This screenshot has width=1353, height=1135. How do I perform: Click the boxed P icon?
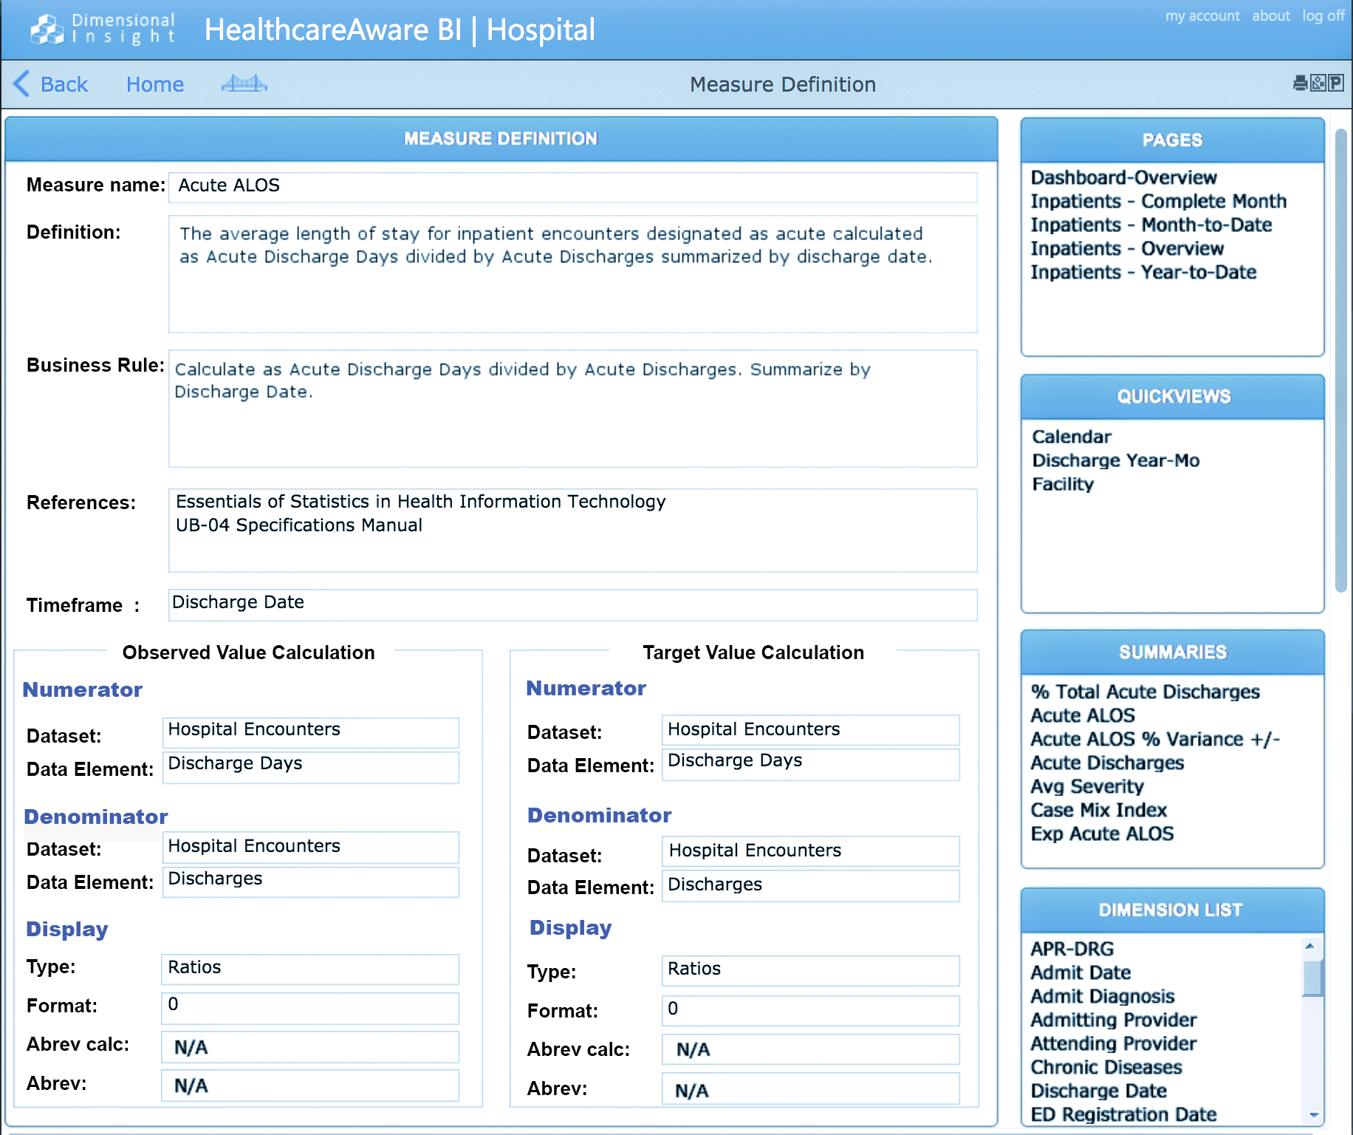(1336, 83)
